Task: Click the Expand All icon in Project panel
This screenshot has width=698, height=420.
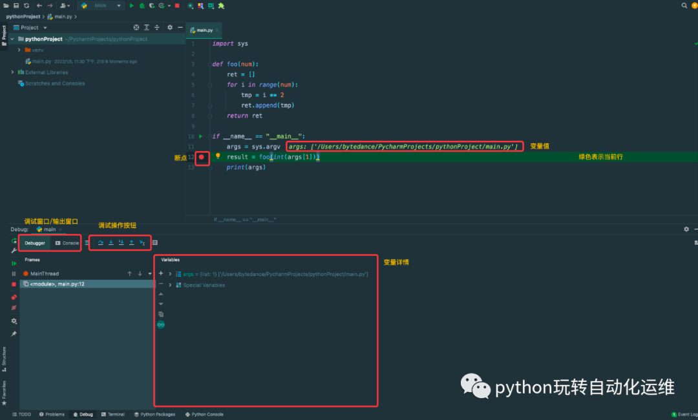Action: tap(147, 28)
